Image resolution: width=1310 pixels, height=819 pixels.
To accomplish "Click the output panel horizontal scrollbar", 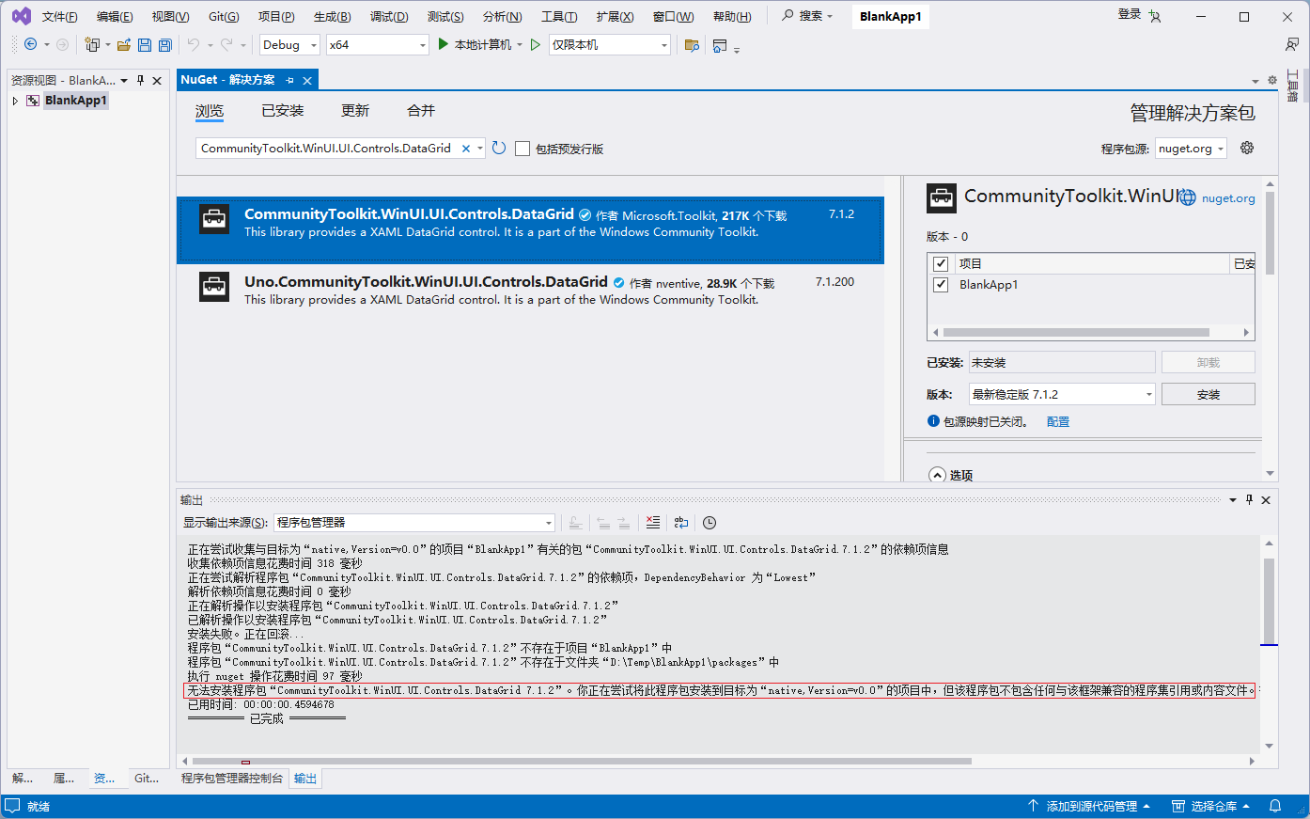I will 582,761.
